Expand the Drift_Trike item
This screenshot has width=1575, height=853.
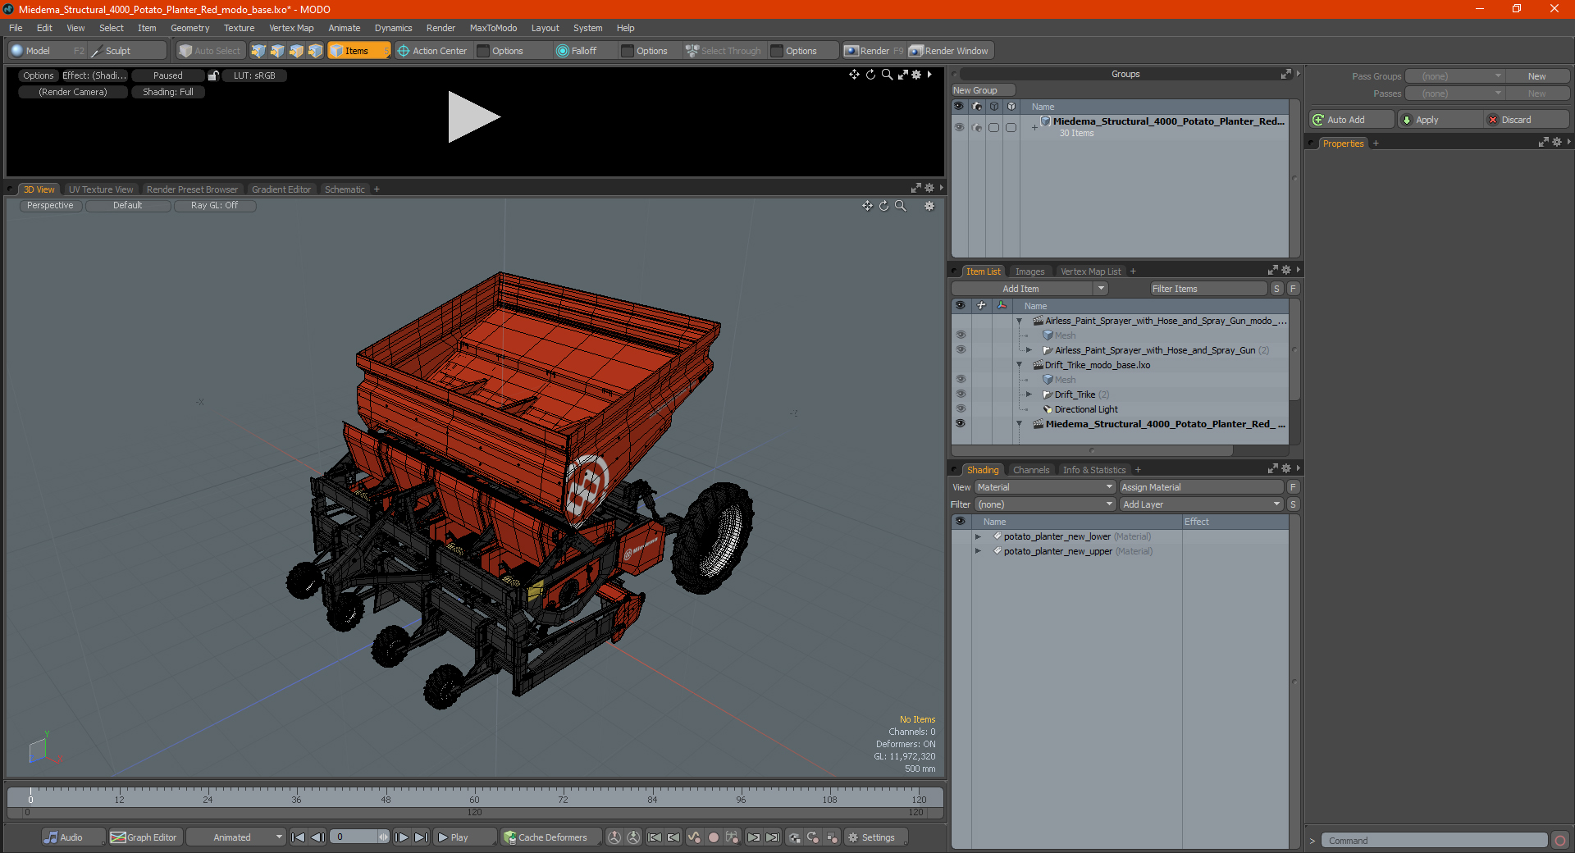click(x=1029, y=395)
